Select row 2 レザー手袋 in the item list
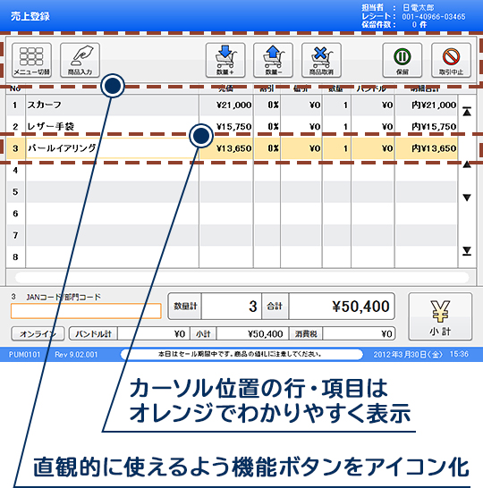The height and width of the screenshot is (488, 483). click(x=232, y=126)
